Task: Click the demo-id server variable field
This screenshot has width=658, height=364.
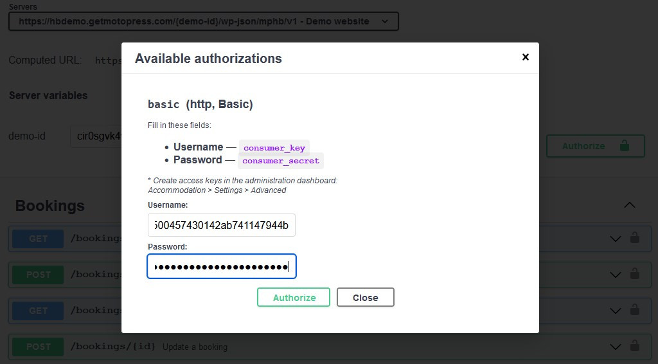Action: [96, 136]
